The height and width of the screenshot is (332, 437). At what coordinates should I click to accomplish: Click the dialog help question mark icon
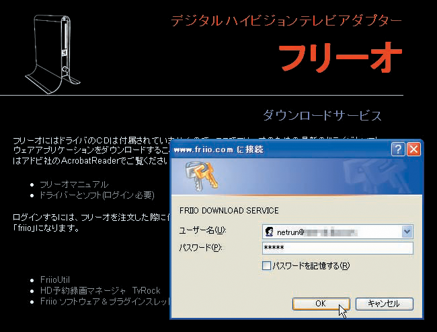coord(398,150)
